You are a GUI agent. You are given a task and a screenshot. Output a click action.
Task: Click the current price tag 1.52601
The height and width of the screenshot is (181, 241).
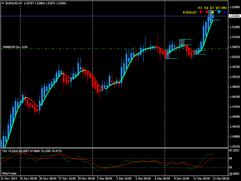pos(234,16)
